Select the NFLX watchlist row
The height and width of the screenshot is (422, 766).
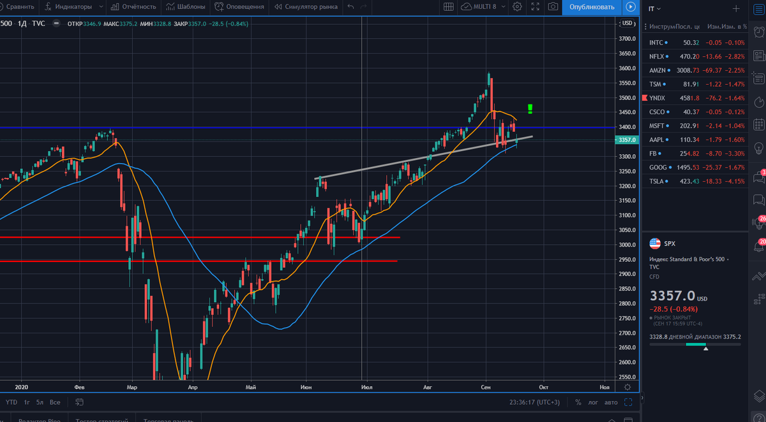click(x=694, y=56)
